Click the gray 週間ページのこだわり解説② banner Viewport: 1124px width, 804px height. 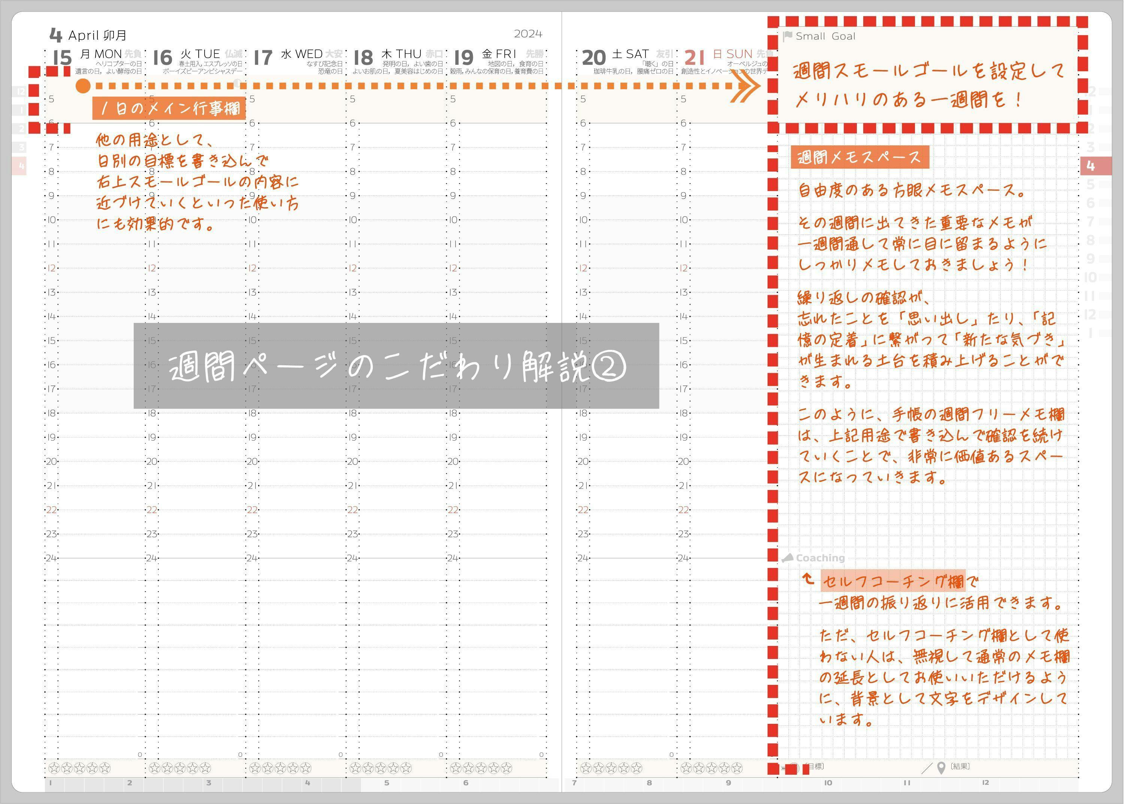(x=396, y=366)
